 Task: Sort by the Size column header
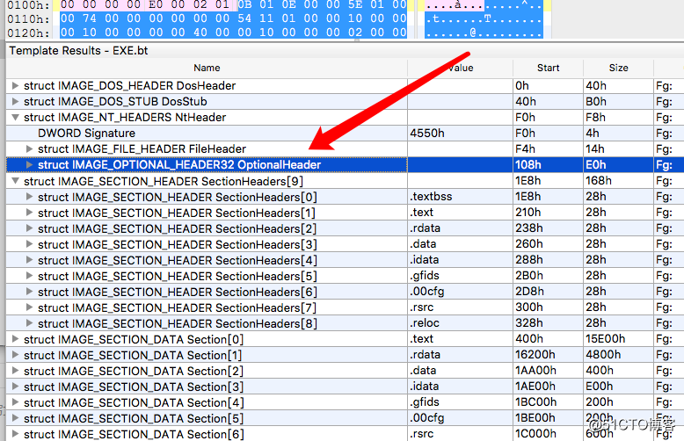618,68
